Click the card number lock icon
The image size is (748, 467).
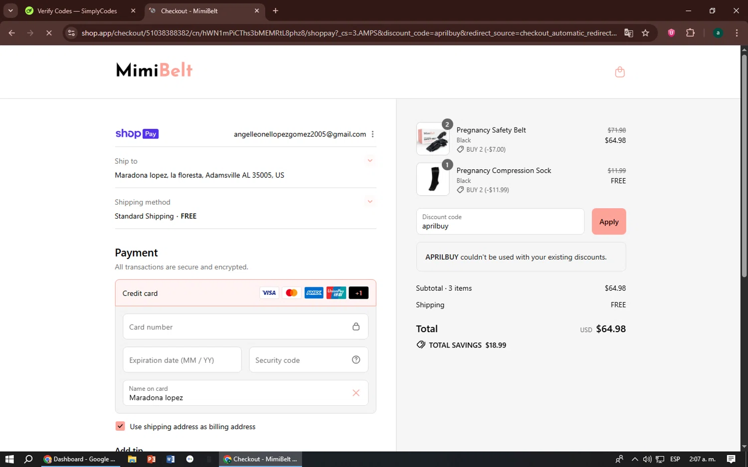(x=356, y=327)
